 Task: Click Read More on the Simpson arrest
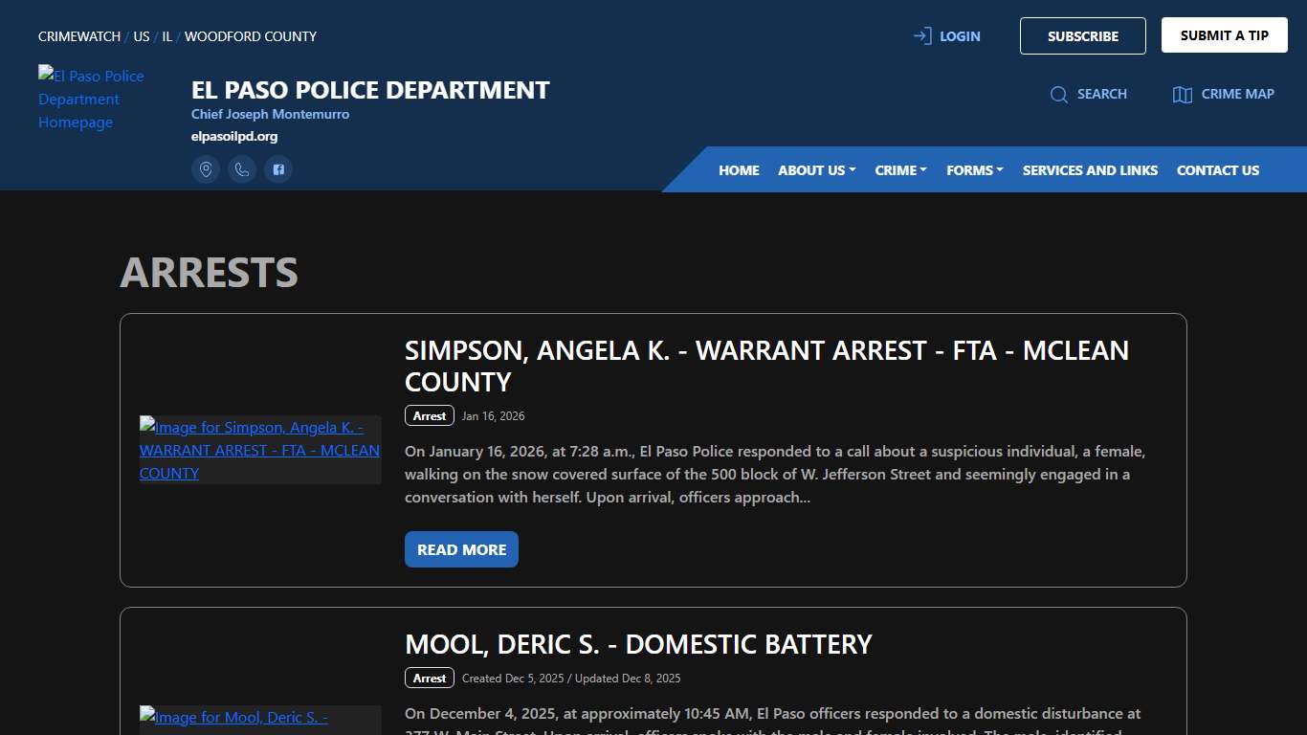coord(461,549)
